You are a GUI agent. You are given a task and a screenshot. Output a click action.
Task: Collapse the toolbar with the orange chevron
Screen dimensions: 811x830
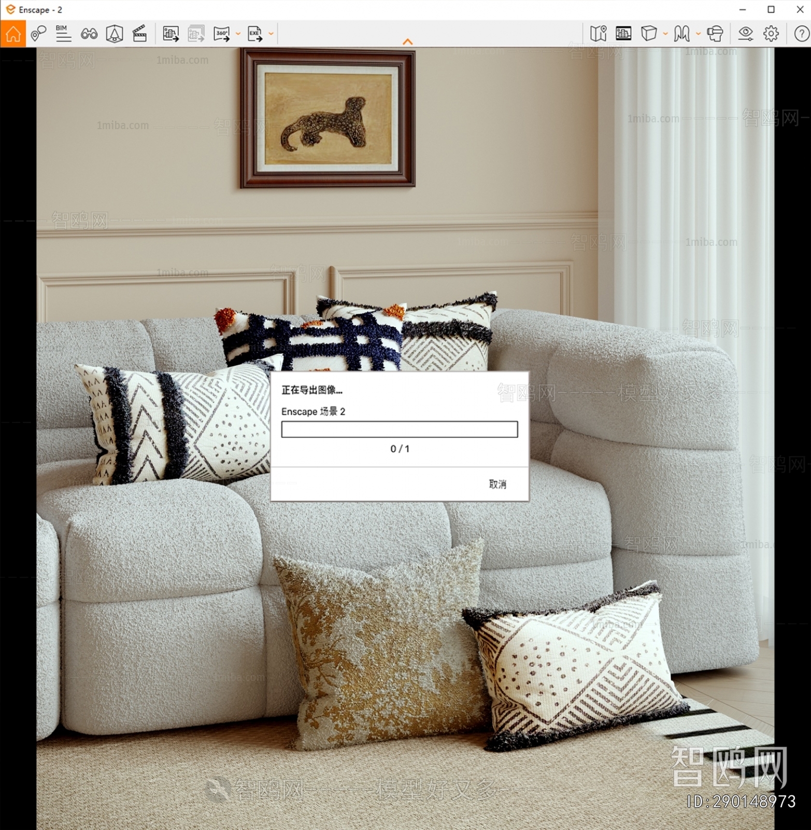[x=408, y=41]
